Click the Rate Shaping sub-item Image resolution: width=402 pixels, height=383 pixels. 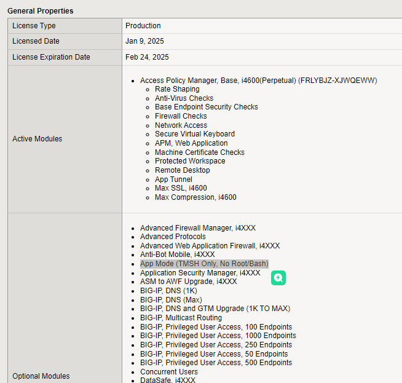point(177,89)
